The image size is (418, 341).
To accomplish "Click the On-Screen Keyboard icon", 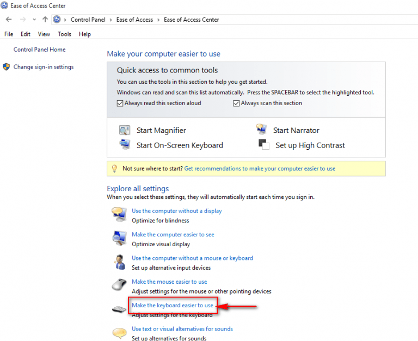I will (x=125, y=145).
